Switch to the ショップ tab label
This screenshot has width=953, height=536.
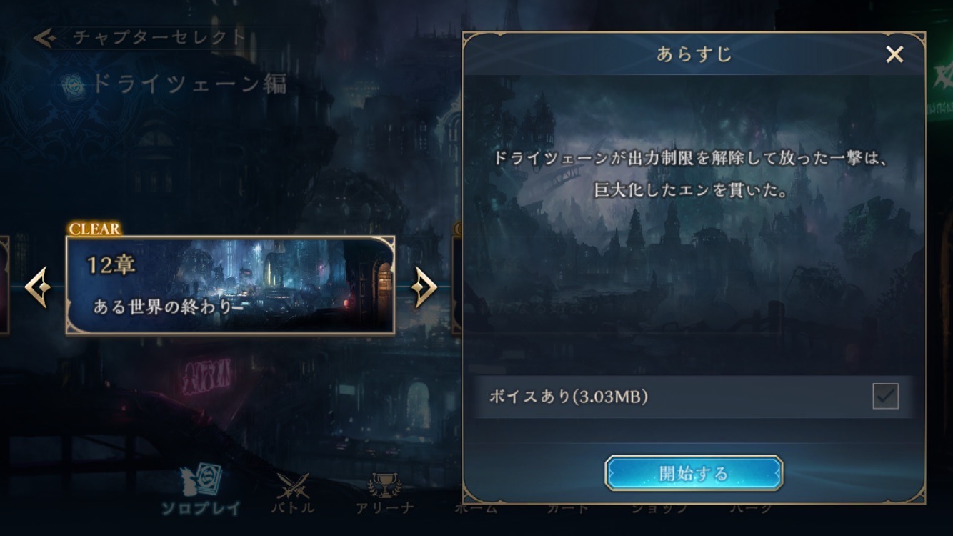tap(659, 509)
